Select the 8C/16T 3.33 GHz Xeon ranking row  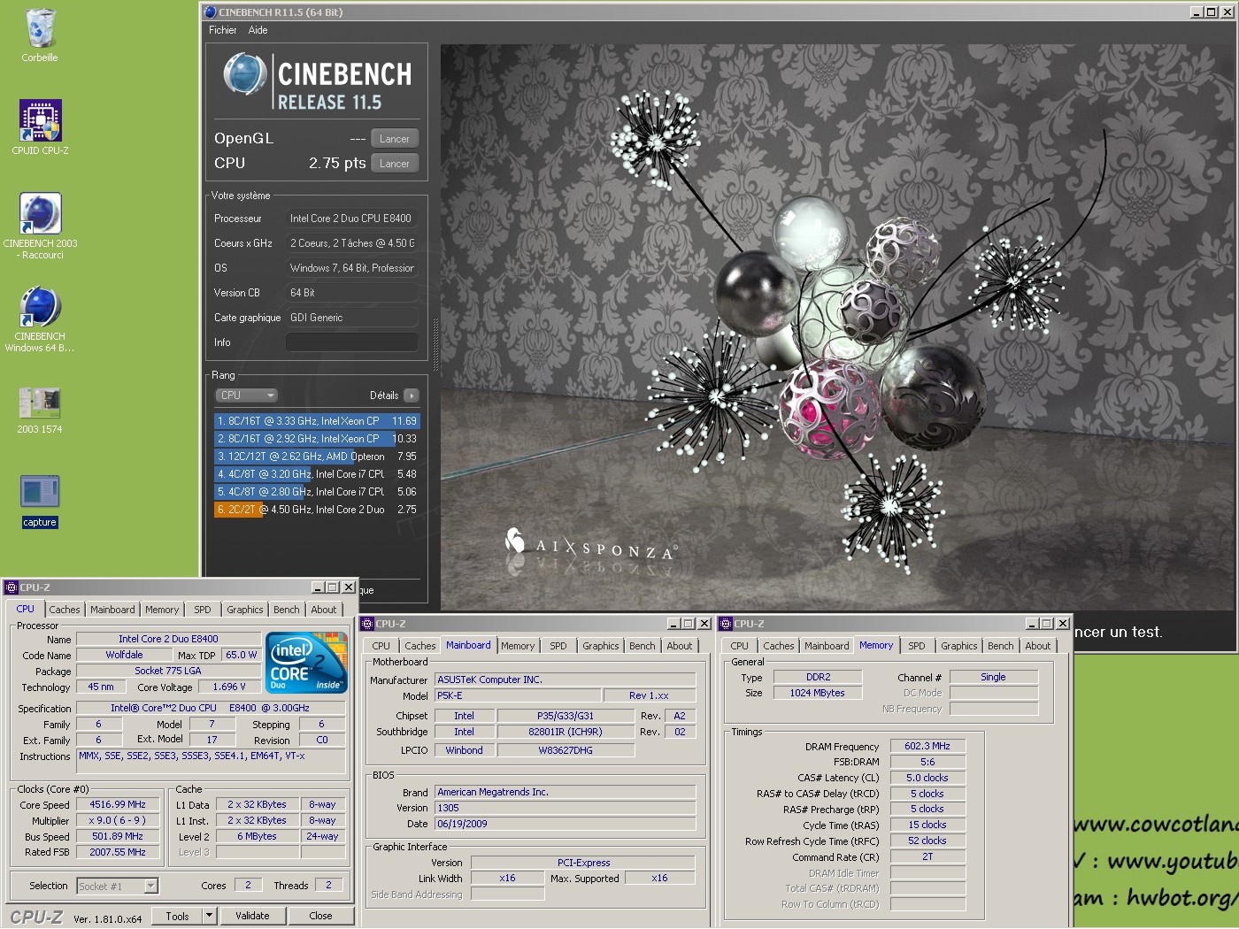coord(317,421)
